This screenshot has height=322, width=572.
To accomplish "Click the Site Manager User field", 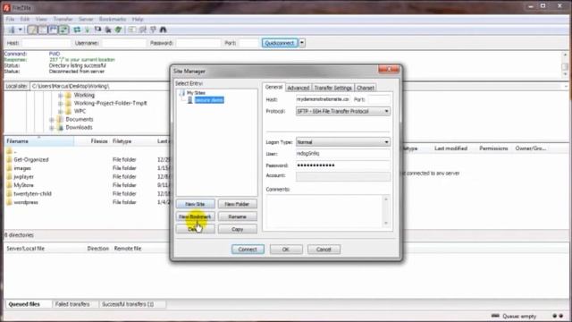I will (x=343, y=154).
